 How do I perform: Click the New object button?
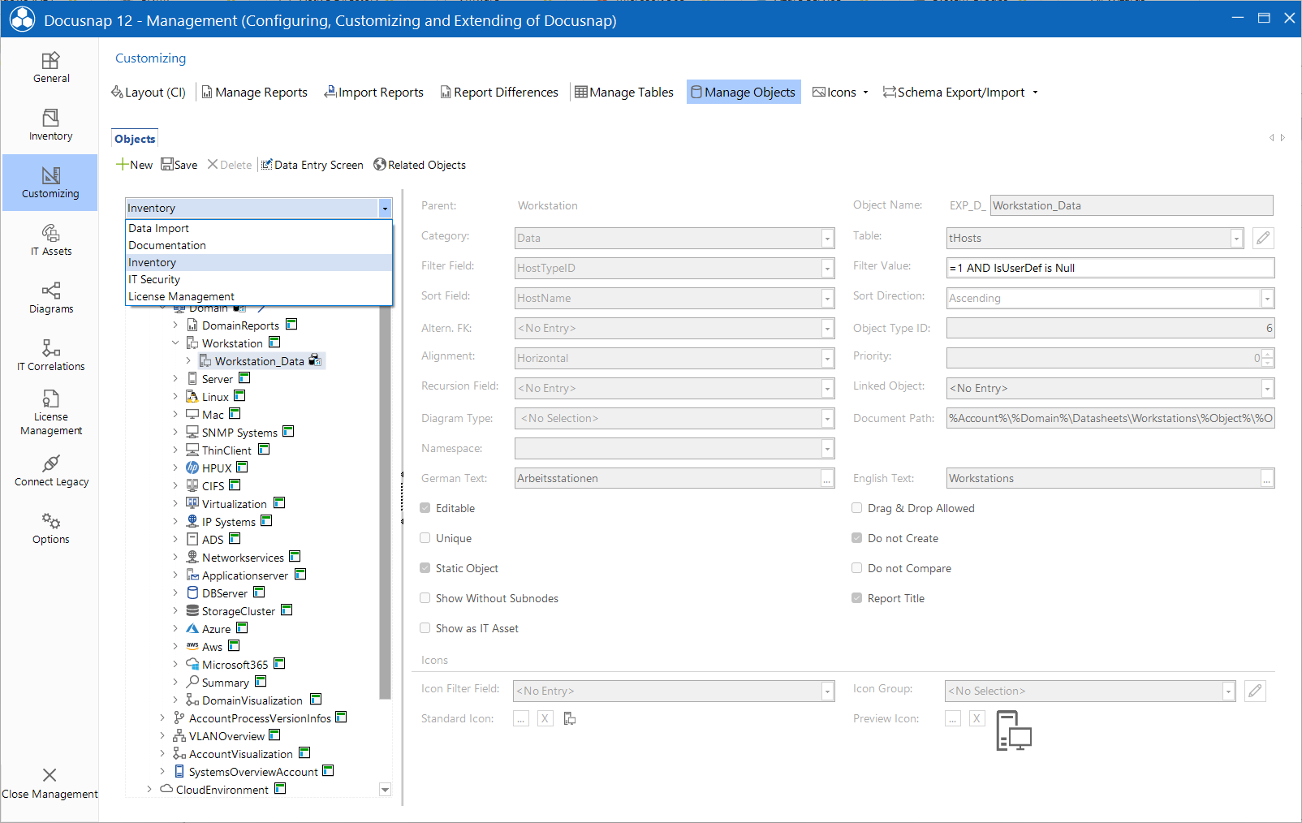coord(134,165)
